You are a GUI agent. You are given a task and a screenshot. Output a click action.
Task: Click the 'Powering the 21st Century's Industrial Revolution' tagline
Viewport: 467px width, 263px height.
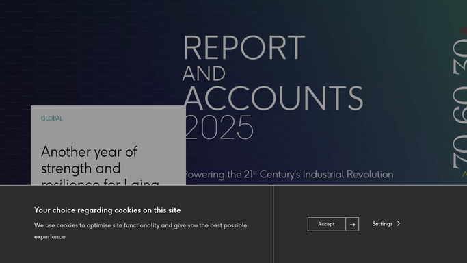(289, 174)
